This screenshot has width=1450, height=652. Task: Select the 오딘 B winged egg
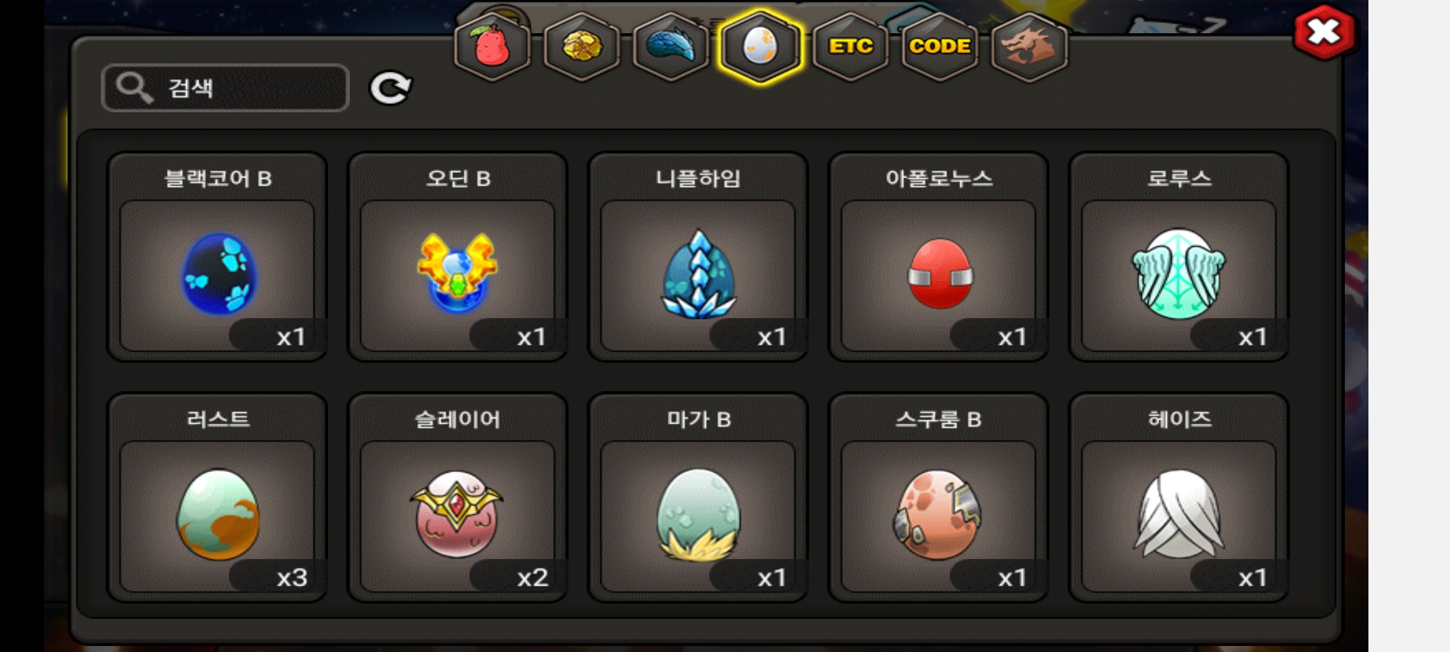tap(458, 257)
